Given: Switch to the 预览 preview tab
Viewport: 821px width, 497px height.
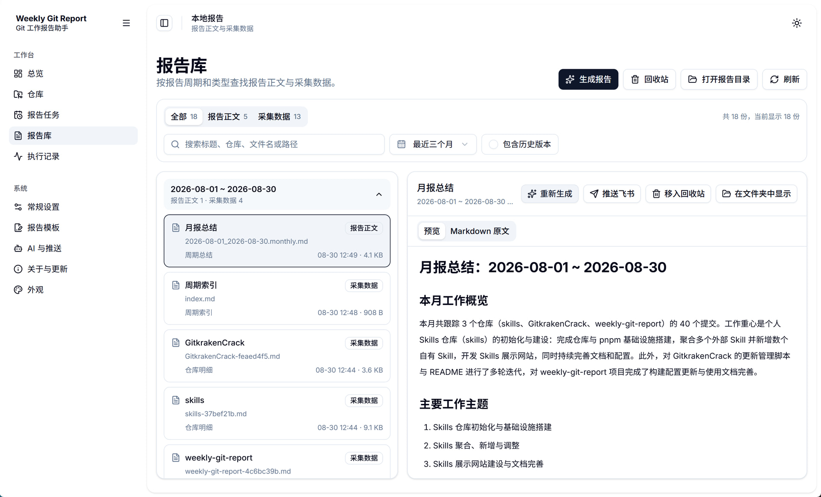Looking at the screenshot, I should click(431, 231).
